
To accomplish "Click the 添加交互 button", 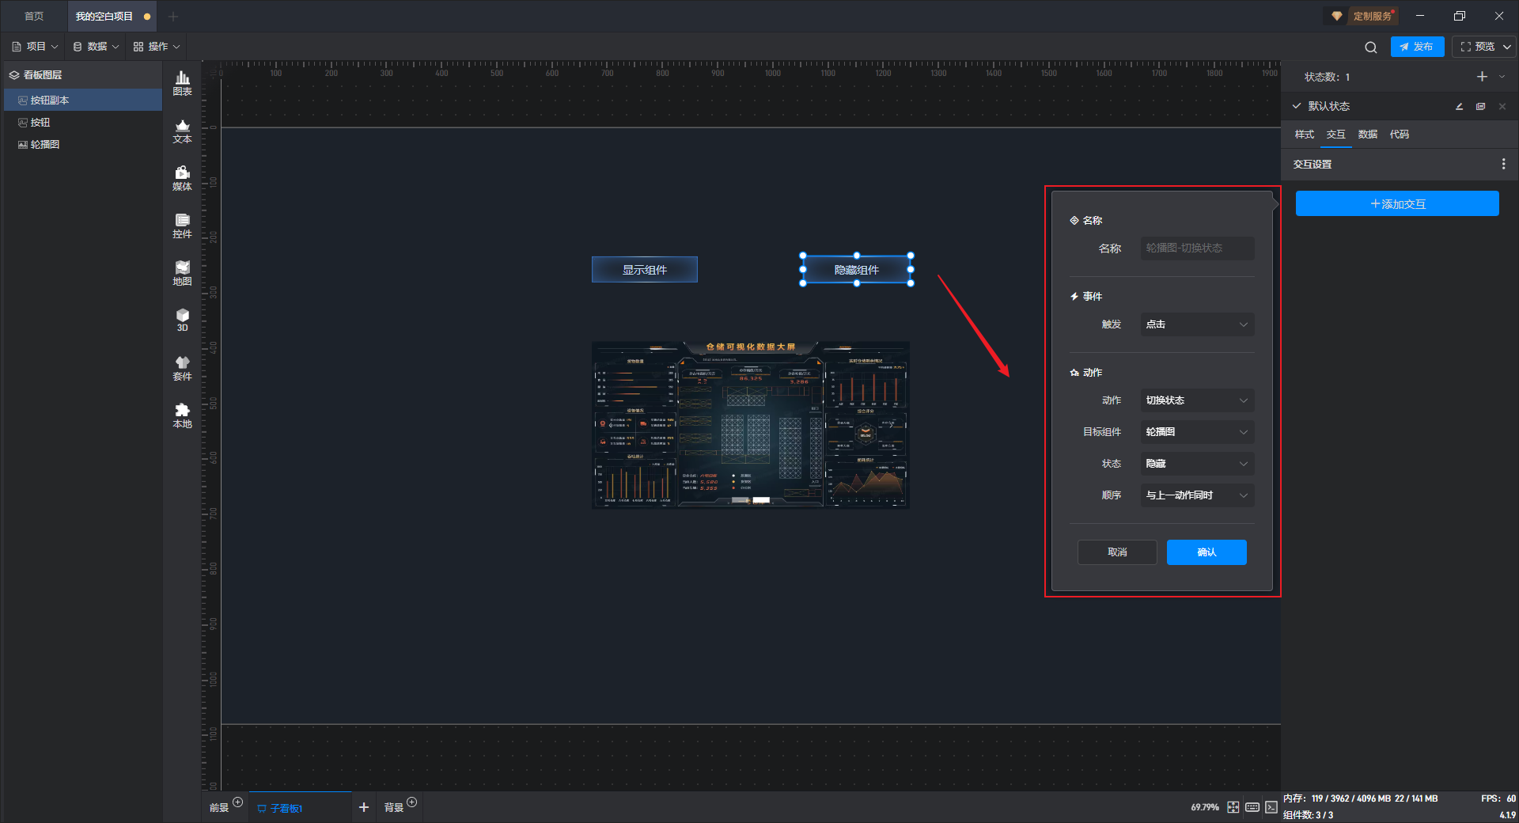I will [x=1396, y=204].
